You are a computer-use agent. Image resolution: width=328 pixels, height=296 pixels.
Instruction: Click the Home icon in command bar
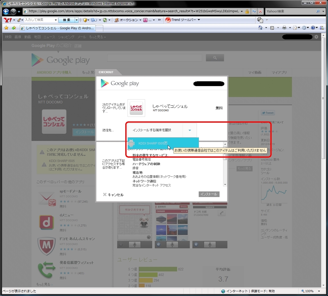pyautogui.click(x=260, y=28)
